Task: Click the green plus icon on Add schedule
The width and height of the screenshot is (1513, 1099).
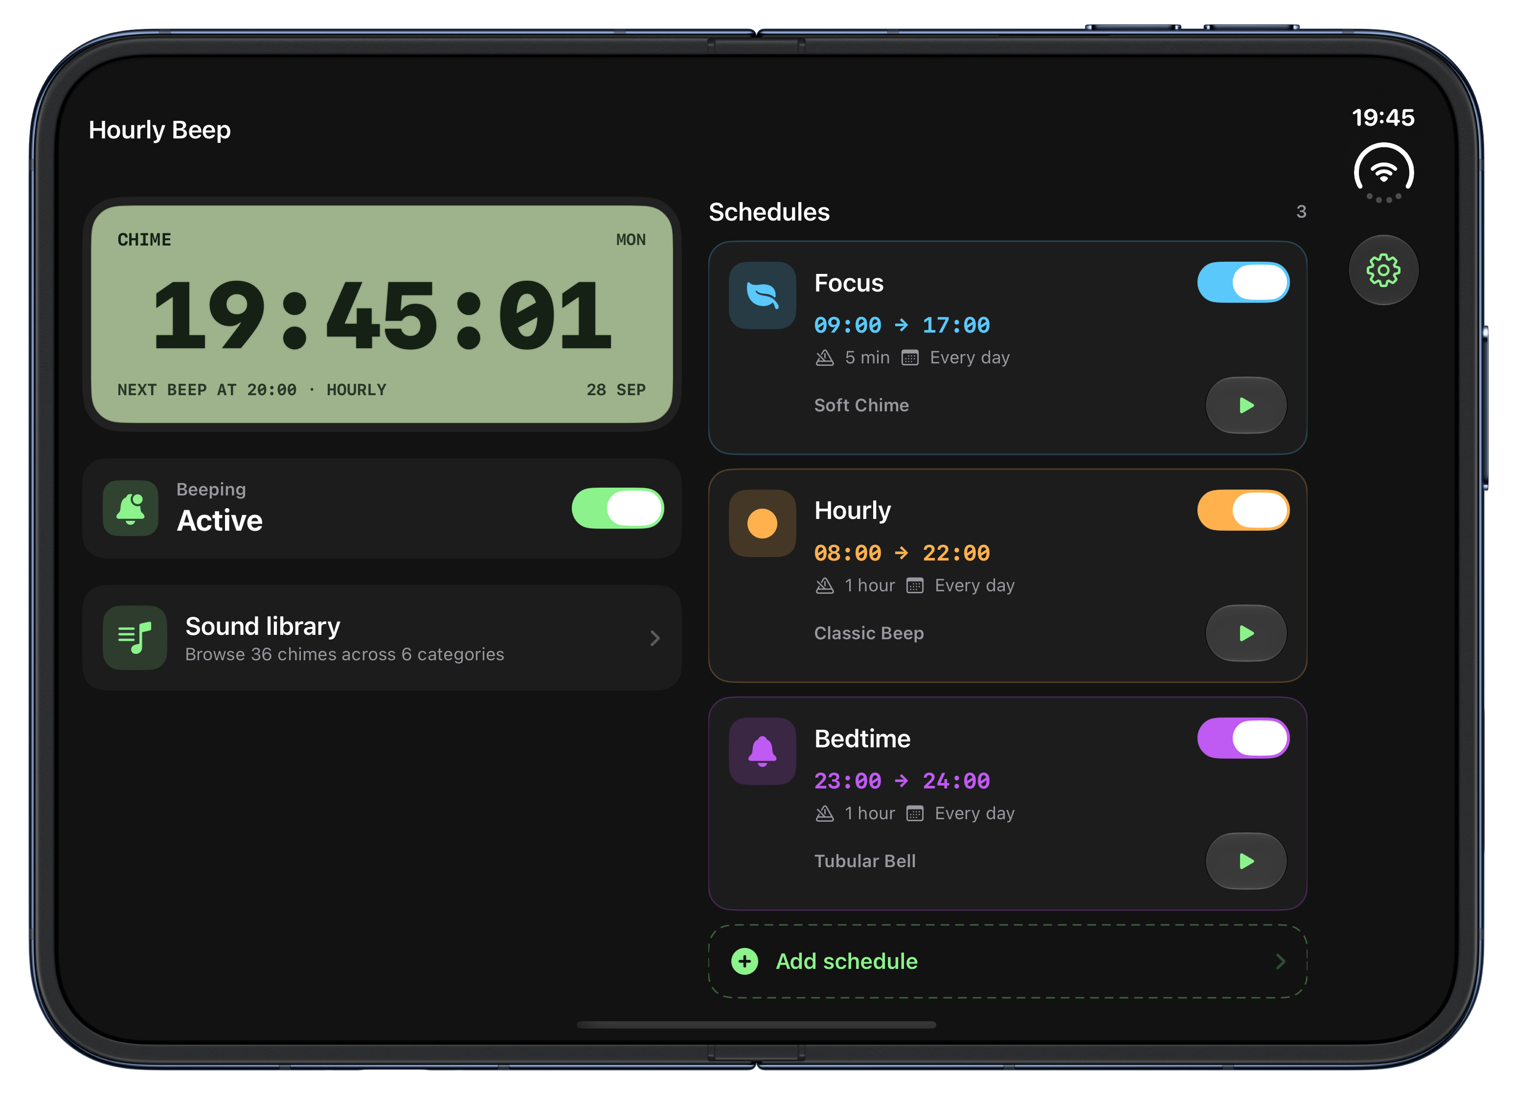Action: [x=745, y=961]
